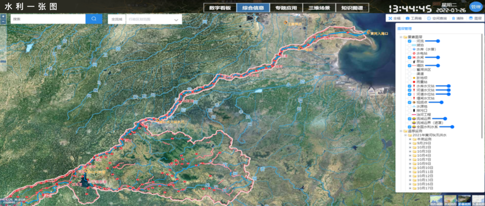
Task: Select the 水利地形 basemap thumbnail
Action: pyautogui.click(x=450, y=200)
